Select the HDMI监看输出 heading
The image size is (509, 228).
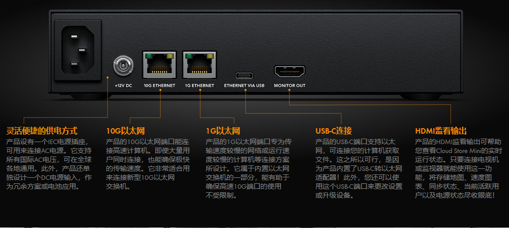441,131
